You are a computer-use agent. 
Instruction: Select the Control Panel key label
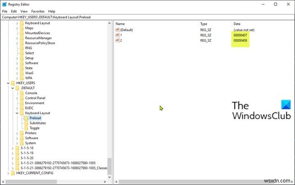pos(35,98)
